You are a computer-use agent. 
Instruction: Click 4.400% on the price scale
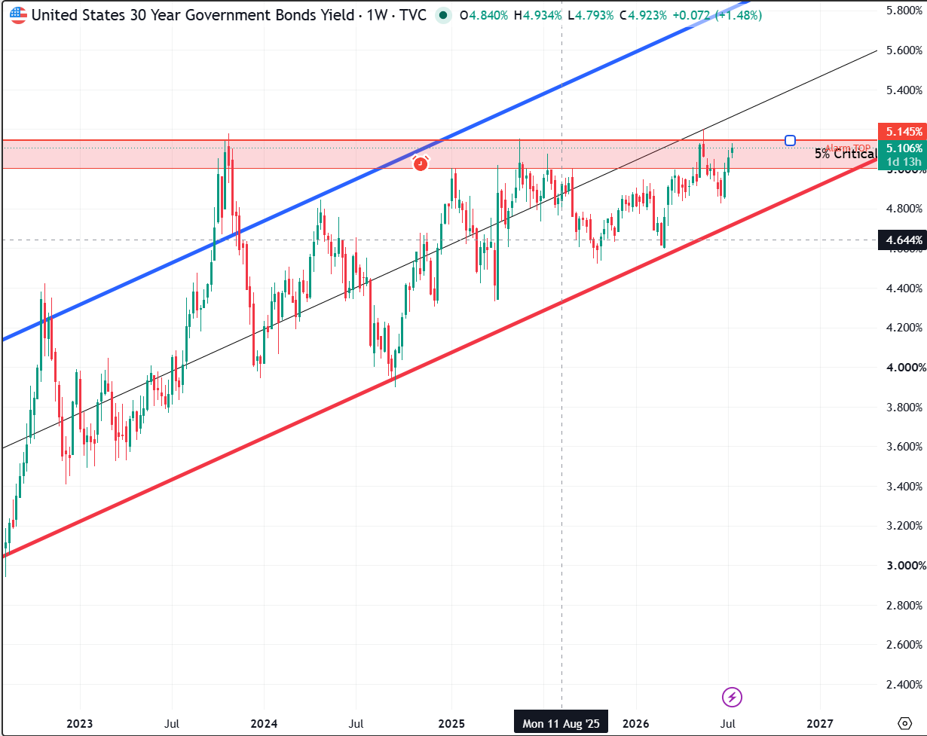pyautogui.click(x=904, y=288)
